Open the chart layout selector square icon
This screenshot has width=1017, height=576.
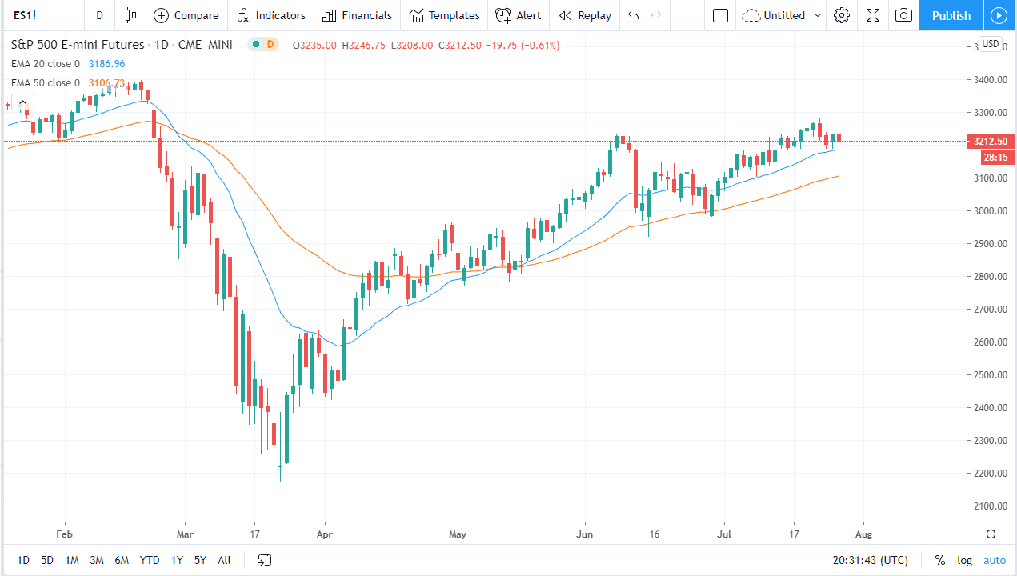coord(719,15)
